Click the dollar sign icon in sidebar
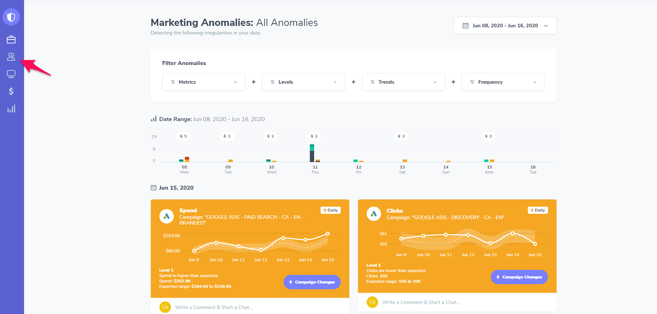 [x=11, y=91]
